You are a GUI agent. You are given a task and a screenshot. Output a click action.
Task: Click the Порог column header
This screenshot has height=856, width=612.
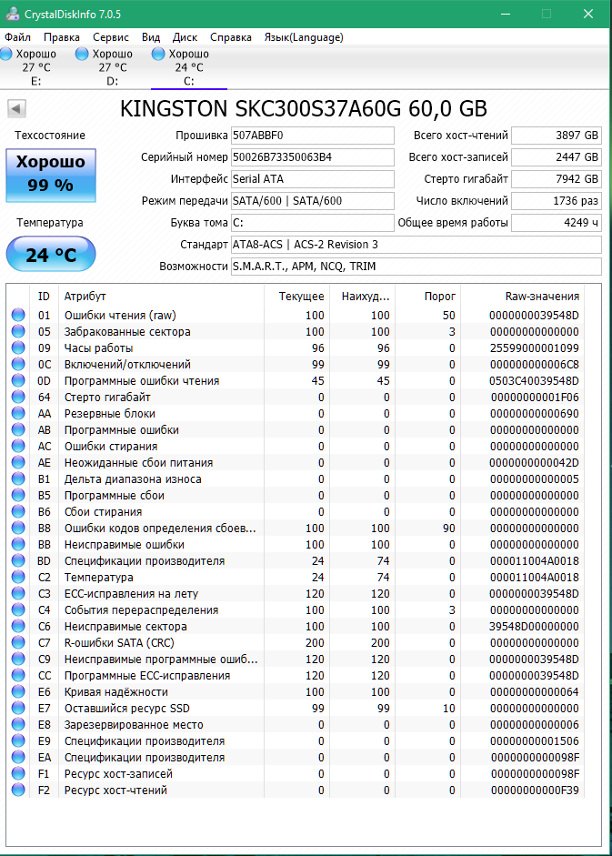click(428, 297)
